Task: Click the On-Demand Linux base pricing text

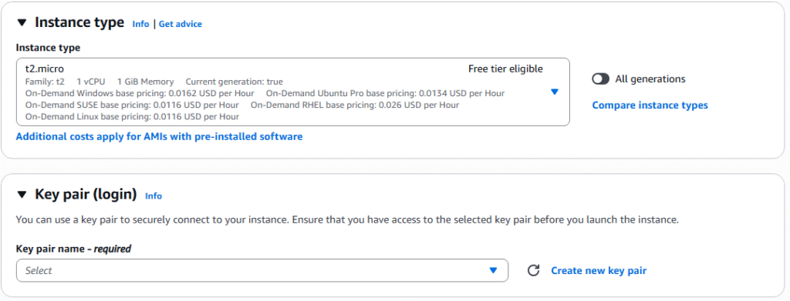Action: point(132,116)
